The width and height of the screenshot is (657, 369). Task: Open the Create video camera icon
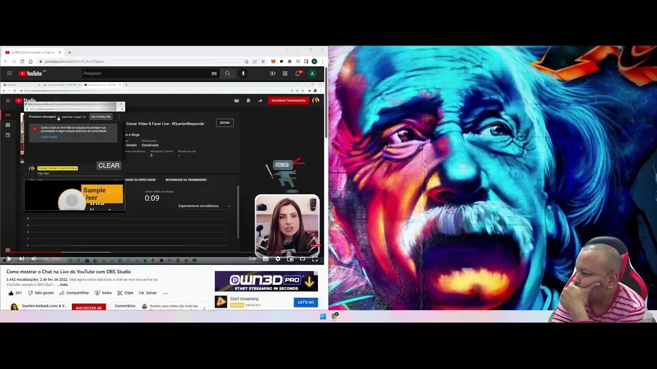pyautogui.click(x=273, y=73)
